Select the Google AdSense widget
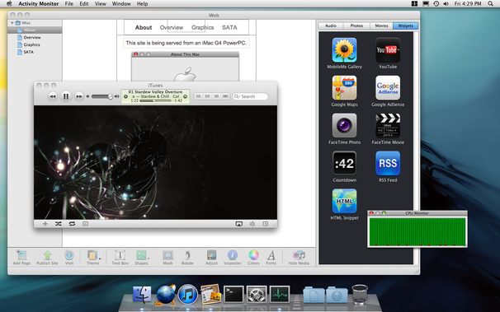The height and width of the screenshot is (312, 500). [x=388, y=91]
